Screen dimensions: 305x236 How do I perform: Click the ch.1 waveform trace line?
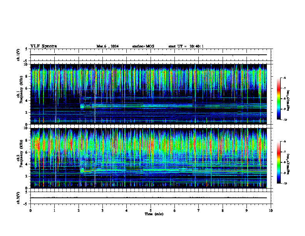click(148, 55)
